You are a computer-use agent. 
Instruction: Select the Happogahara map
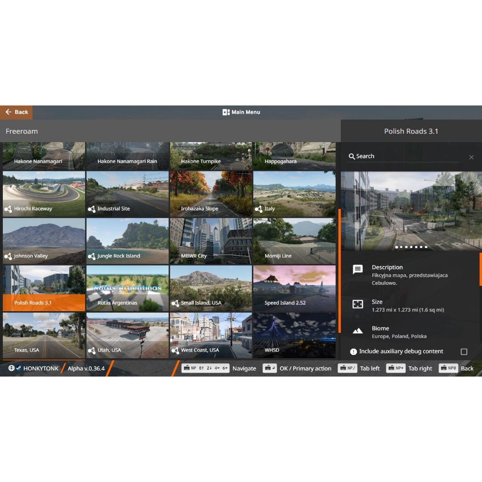click(x=295, y=156)
